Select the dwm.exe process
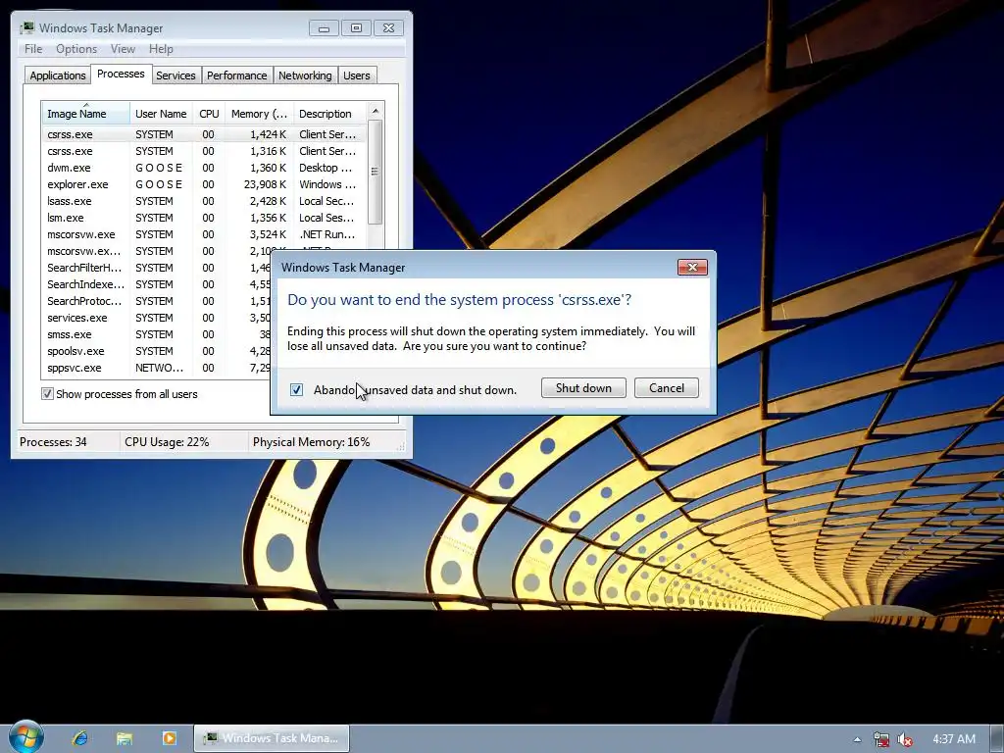Screen dimensions: 1004x753 [204, 168]
